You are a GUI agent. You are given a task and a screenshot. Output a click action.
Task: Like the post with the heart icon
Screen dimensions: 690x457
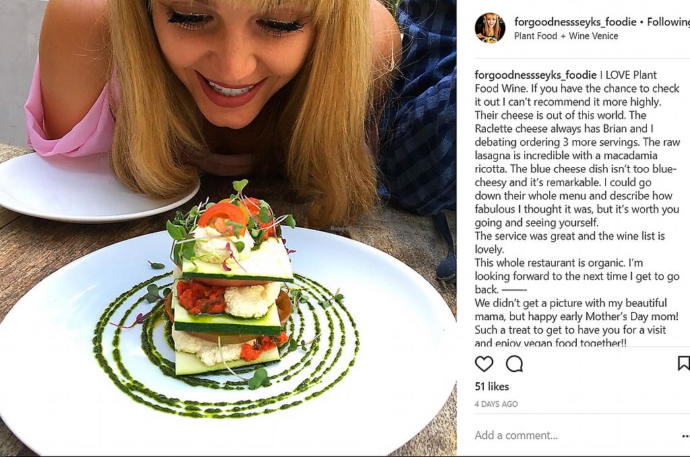tap(484, 364)
